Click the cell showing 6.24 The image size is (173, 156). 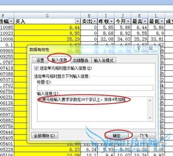click(89, 149)
